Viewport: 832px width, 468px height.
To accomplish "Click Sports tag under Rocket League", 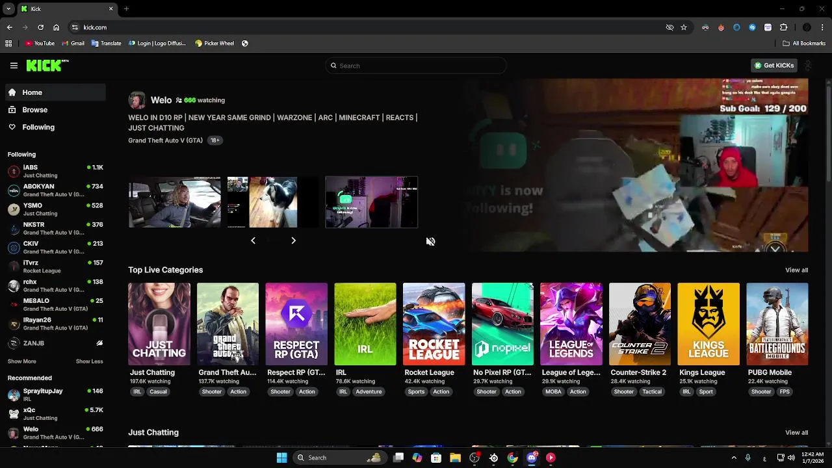I will tap(417, 392).
